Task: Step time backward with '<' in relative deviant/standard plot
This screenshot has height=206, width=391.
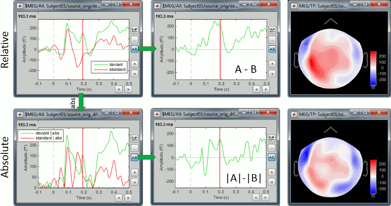Action: pyautogui.click(x=118, y=89)
